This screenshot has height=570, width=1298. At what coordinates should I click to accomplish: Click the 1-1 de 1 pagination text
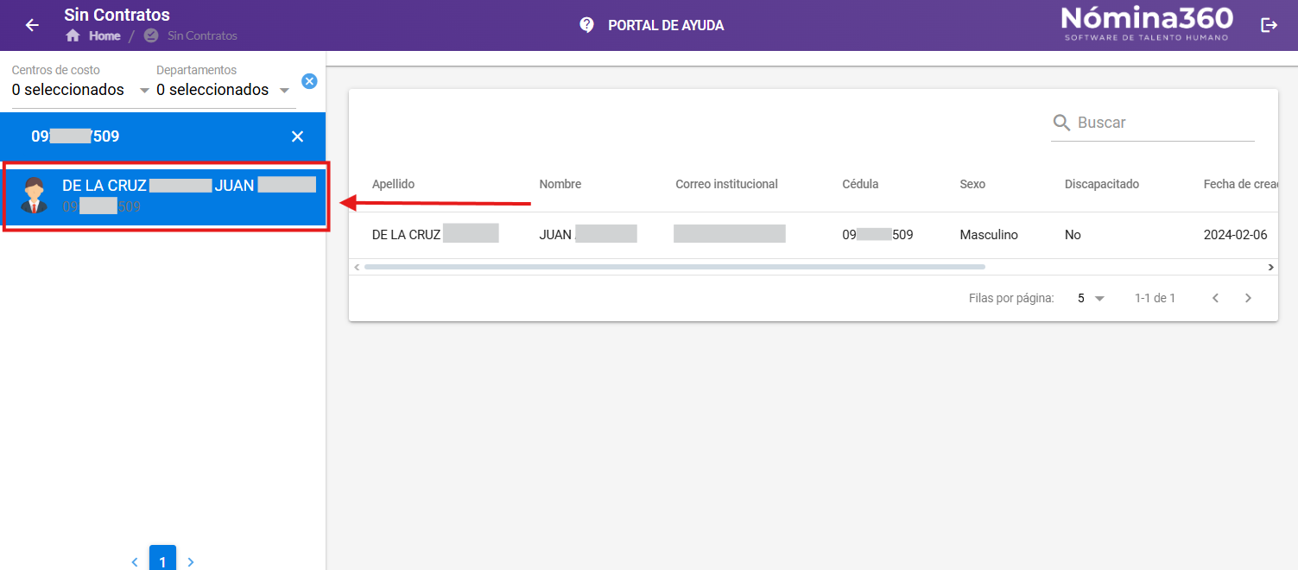pyautogui.click(x=1155, y=298)
